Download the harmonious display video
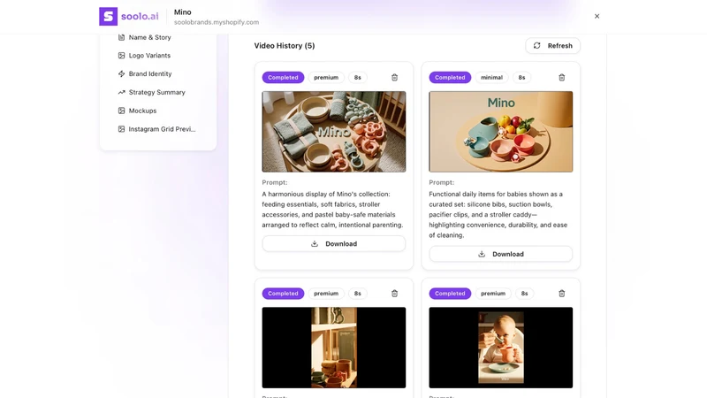This screenshot has width=707, height=398. click(x=334, y=244)
